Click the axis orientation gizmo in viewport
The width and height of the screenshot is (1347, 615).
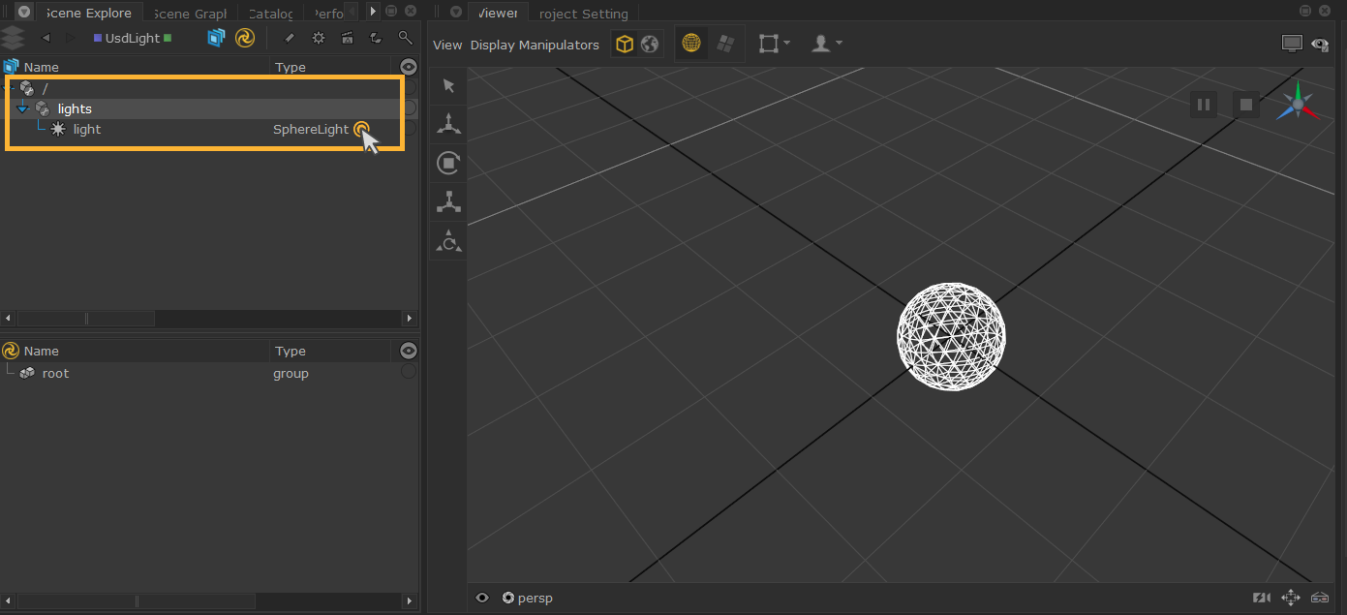click(1297, 105)
